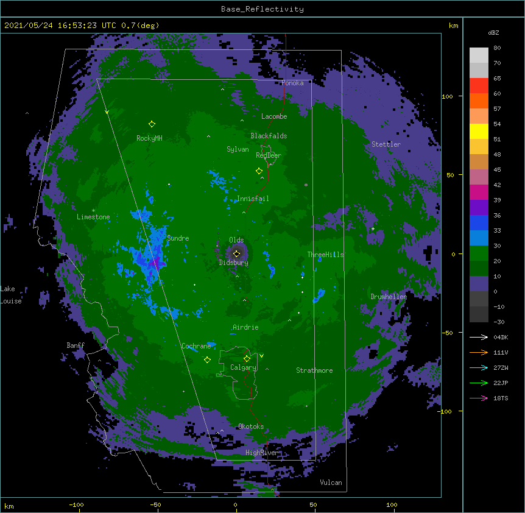Image resolution: width=525 pixels, height=513 pixels.
Task: Click the Didsbury city label
Action: 234,263
